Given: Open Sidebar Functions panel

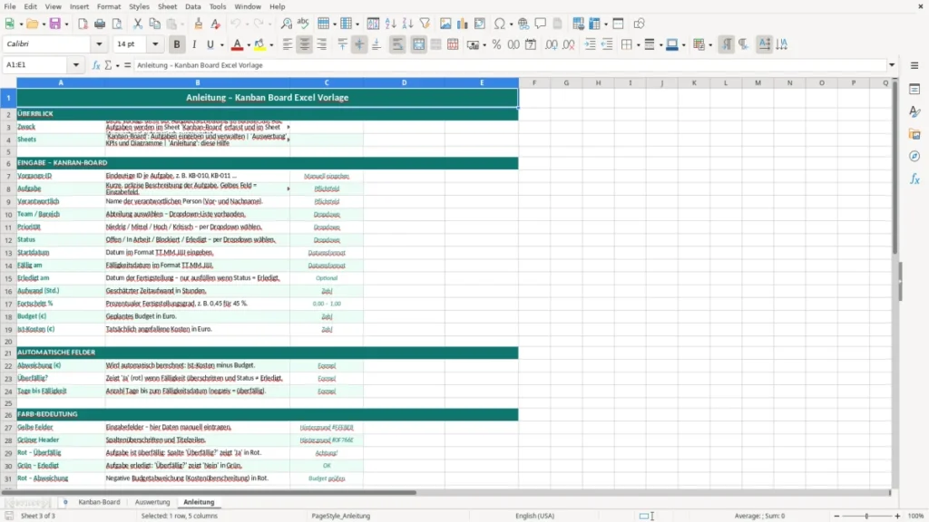Looking at the screenshot, I should [x=914, y=179].
